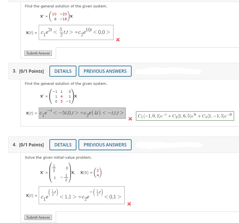Click the red X under question 3's answer

pos(130,119)
